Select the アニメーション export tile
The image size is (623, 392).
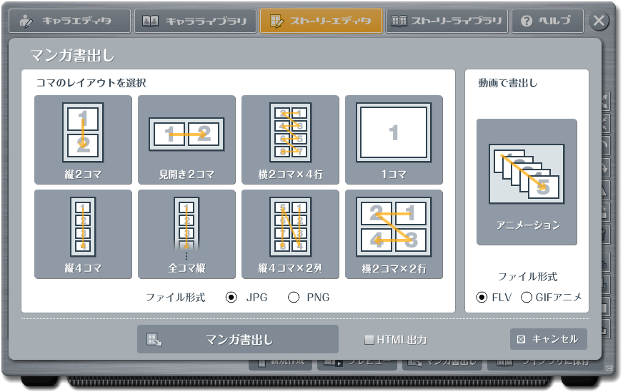click(x=527, y=182)
